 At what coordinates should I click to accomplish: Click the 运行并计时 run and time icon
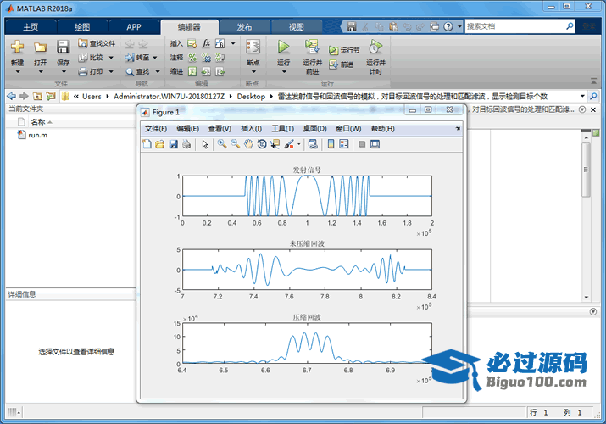tap(375, 47)
